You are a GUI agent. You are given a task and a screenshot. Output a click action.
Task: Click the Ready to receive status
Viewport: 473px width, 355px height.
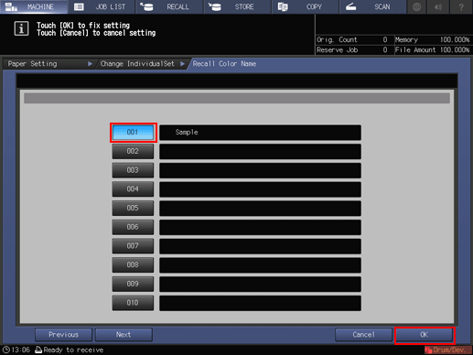pos(70,350)
